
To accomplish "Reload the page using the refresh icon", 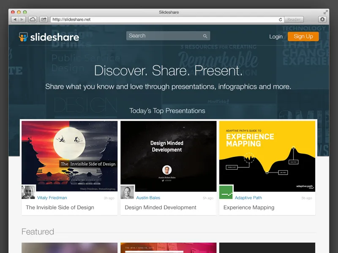I will click(x=280, y=19).
